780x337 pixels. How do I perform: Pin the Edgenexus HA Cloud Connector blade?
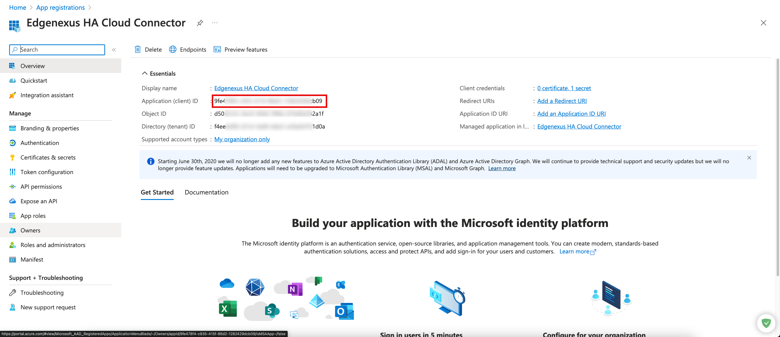[x=200, y=23]
